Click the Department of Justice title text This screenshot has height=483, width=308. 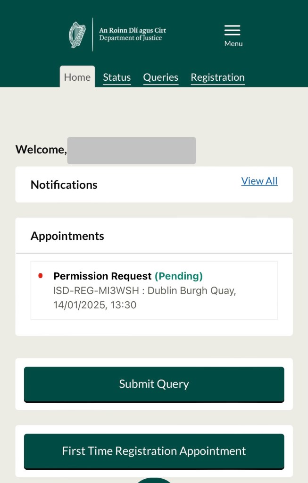tap(132, 34)
